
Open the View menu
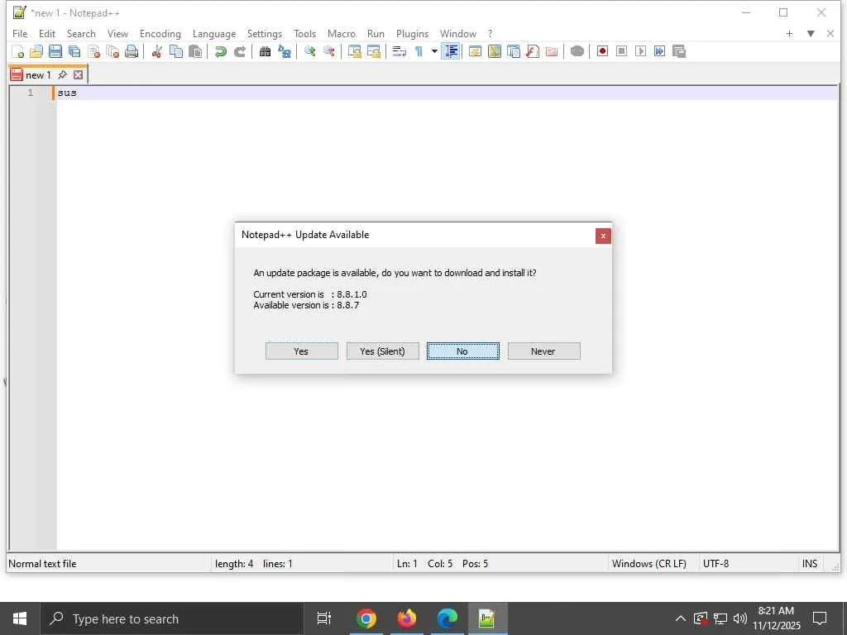pyautogui.click(x=117, y=33)
